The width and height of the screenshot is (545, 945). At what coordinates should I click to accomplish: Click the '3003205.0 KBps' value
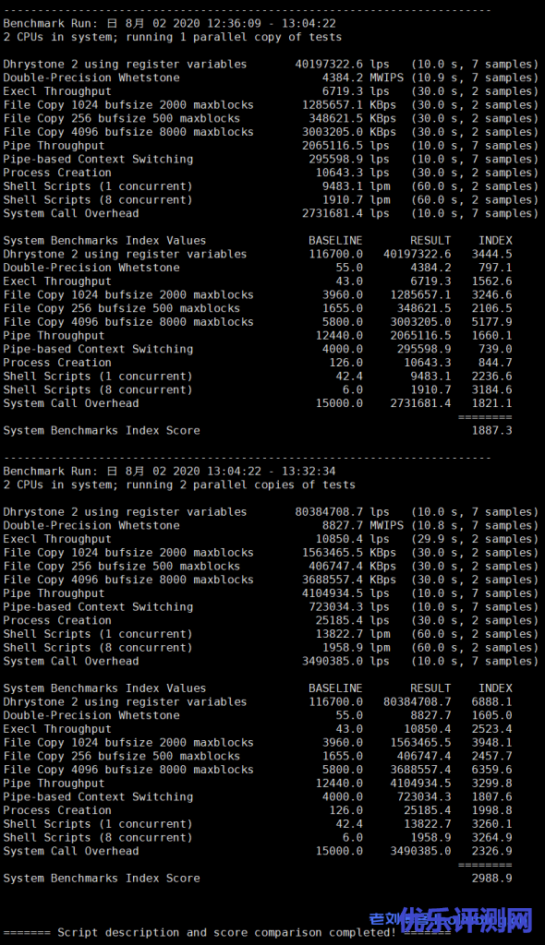(x=349, y=132)
